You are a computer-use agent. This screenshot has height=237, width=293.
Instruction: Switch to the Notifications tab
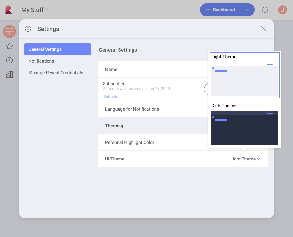[x=41, y=61]
